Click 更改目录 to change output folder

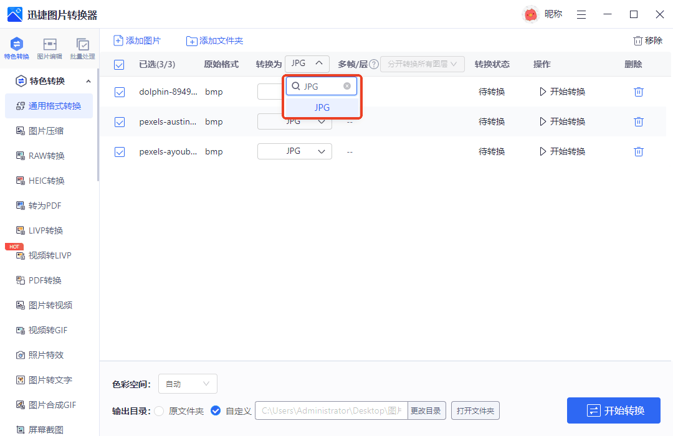point(426,410)
